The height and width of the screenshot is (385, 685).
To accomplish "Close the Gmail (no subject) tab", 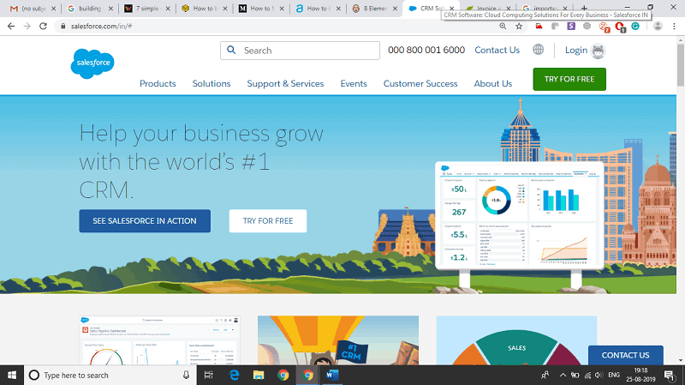I will [x=53, y=9].
